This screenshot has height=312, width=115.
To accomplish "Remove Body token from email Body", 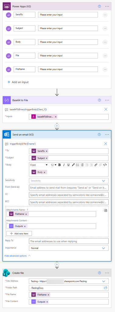I will (44, 172).
